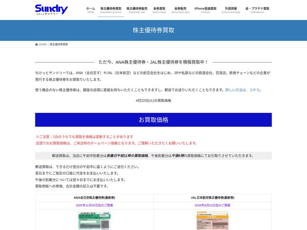Viewport: 307px width, 230px height.
Task: Open iPhone高価買取 Purchase page
Action: (205, 10)
